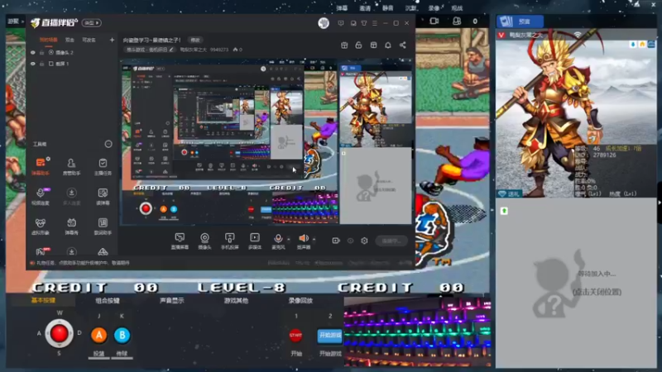Viewport: 662px width, 372px height.
Task: Click the green arrow icon in the right panel
Action: pyautogui.click(x=504, y=211)
